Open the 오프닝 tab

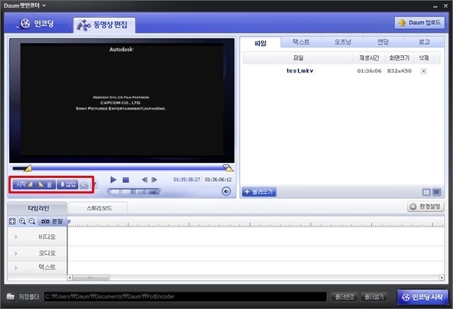pyautogui.click(x=343, y=42)
